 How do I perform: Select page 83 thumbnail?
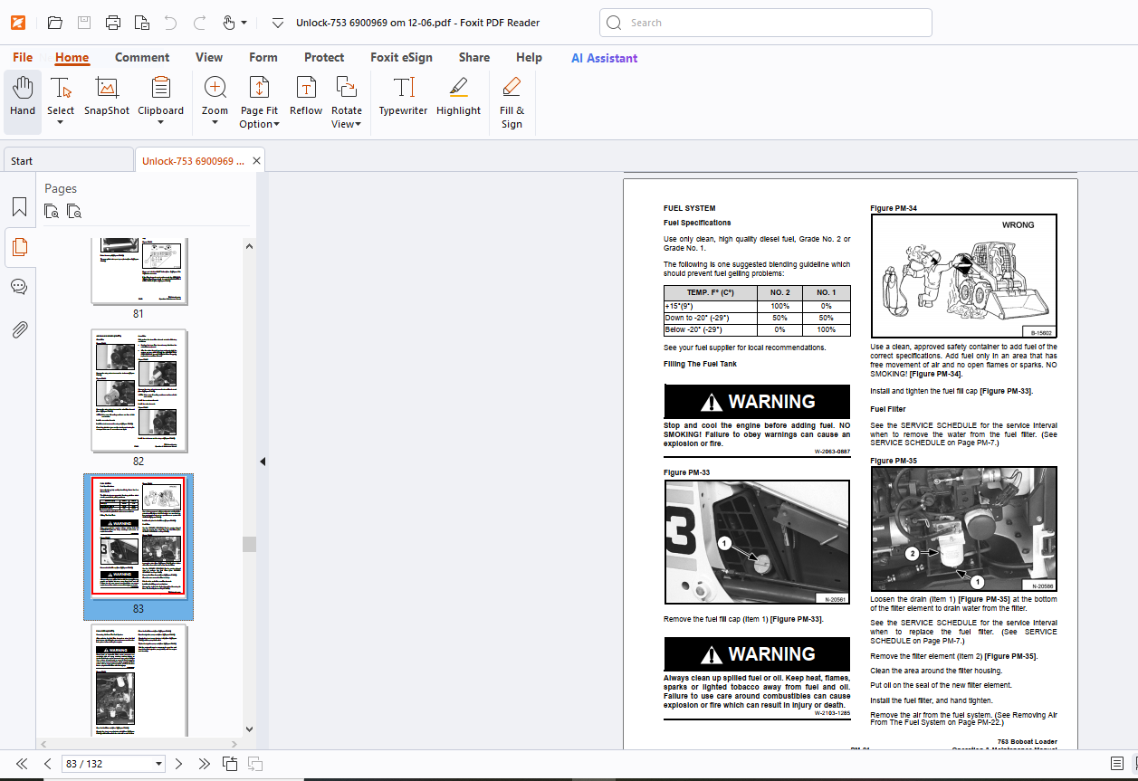pos(139,537)
